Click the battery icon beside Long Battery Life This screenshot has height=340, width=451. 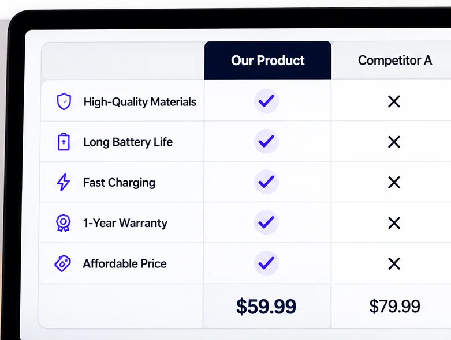64,141
